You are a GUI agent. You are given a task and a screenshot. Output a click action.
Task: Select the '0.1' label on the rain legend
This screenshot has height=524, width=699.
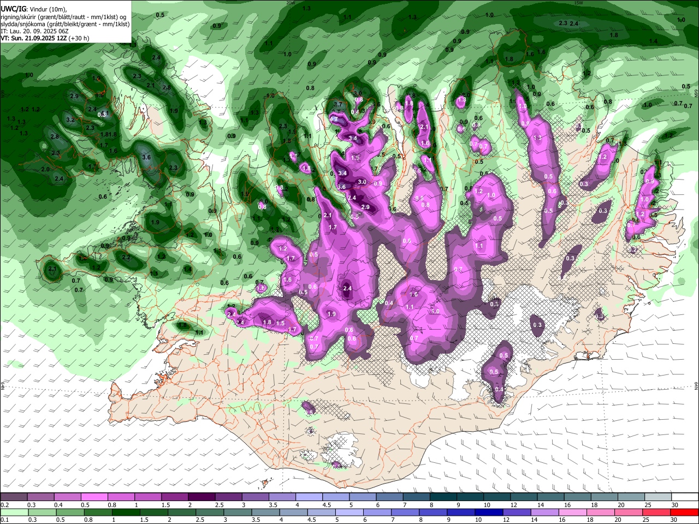pos(5,520)
